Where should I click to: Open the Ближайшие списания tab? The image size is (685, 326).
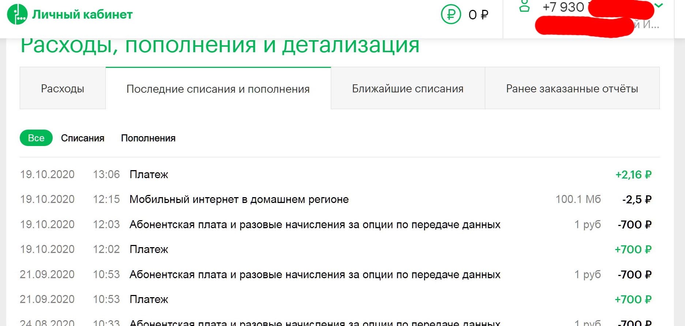(x=408, y=88)
